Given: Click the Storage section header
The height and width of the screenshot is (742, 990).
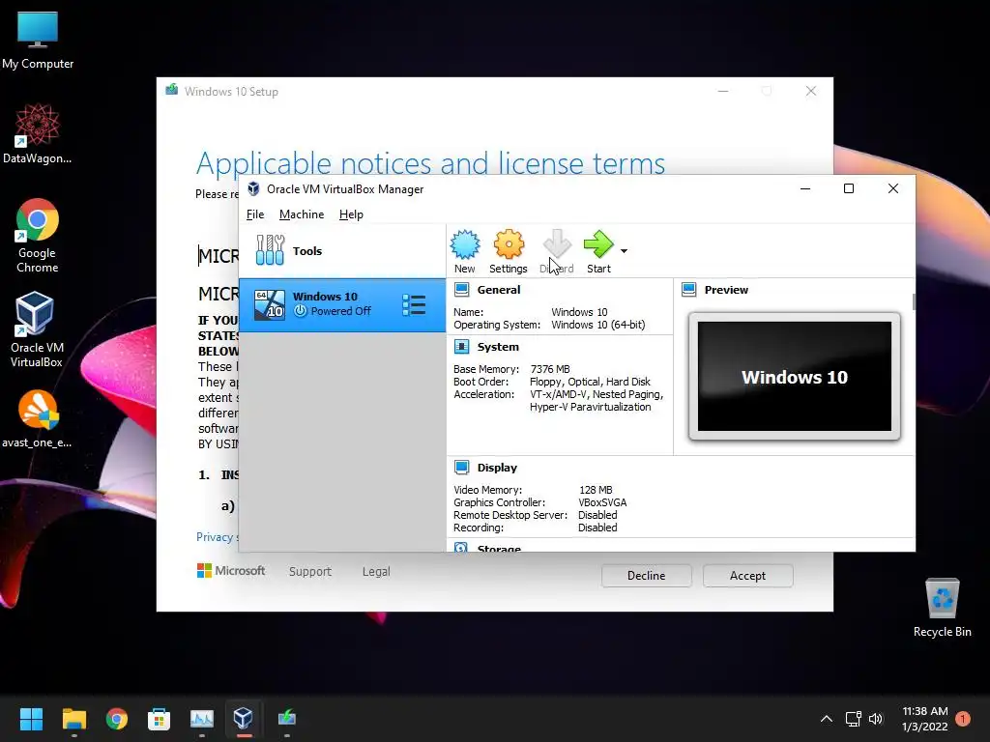Looking at the screenshot, I should (499, 548).
